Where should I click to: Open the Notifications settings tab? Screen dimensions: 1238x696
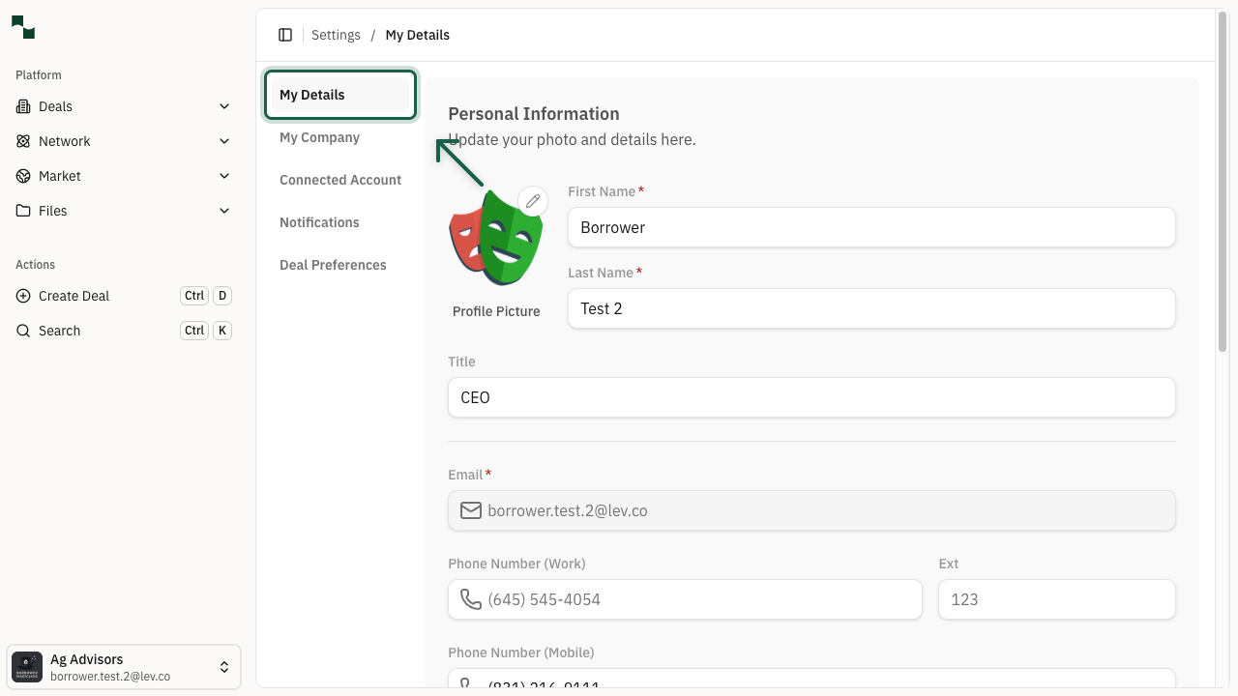(x=319, y=222)
